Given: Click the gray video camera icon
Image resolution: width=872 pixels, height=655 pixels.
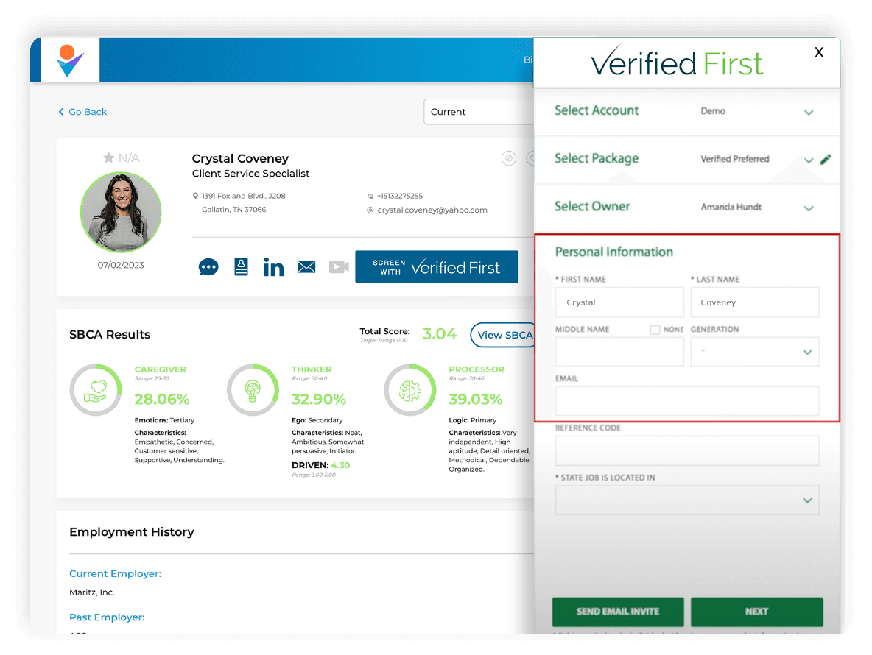Looking at the screenshot, I should point(338,267).
